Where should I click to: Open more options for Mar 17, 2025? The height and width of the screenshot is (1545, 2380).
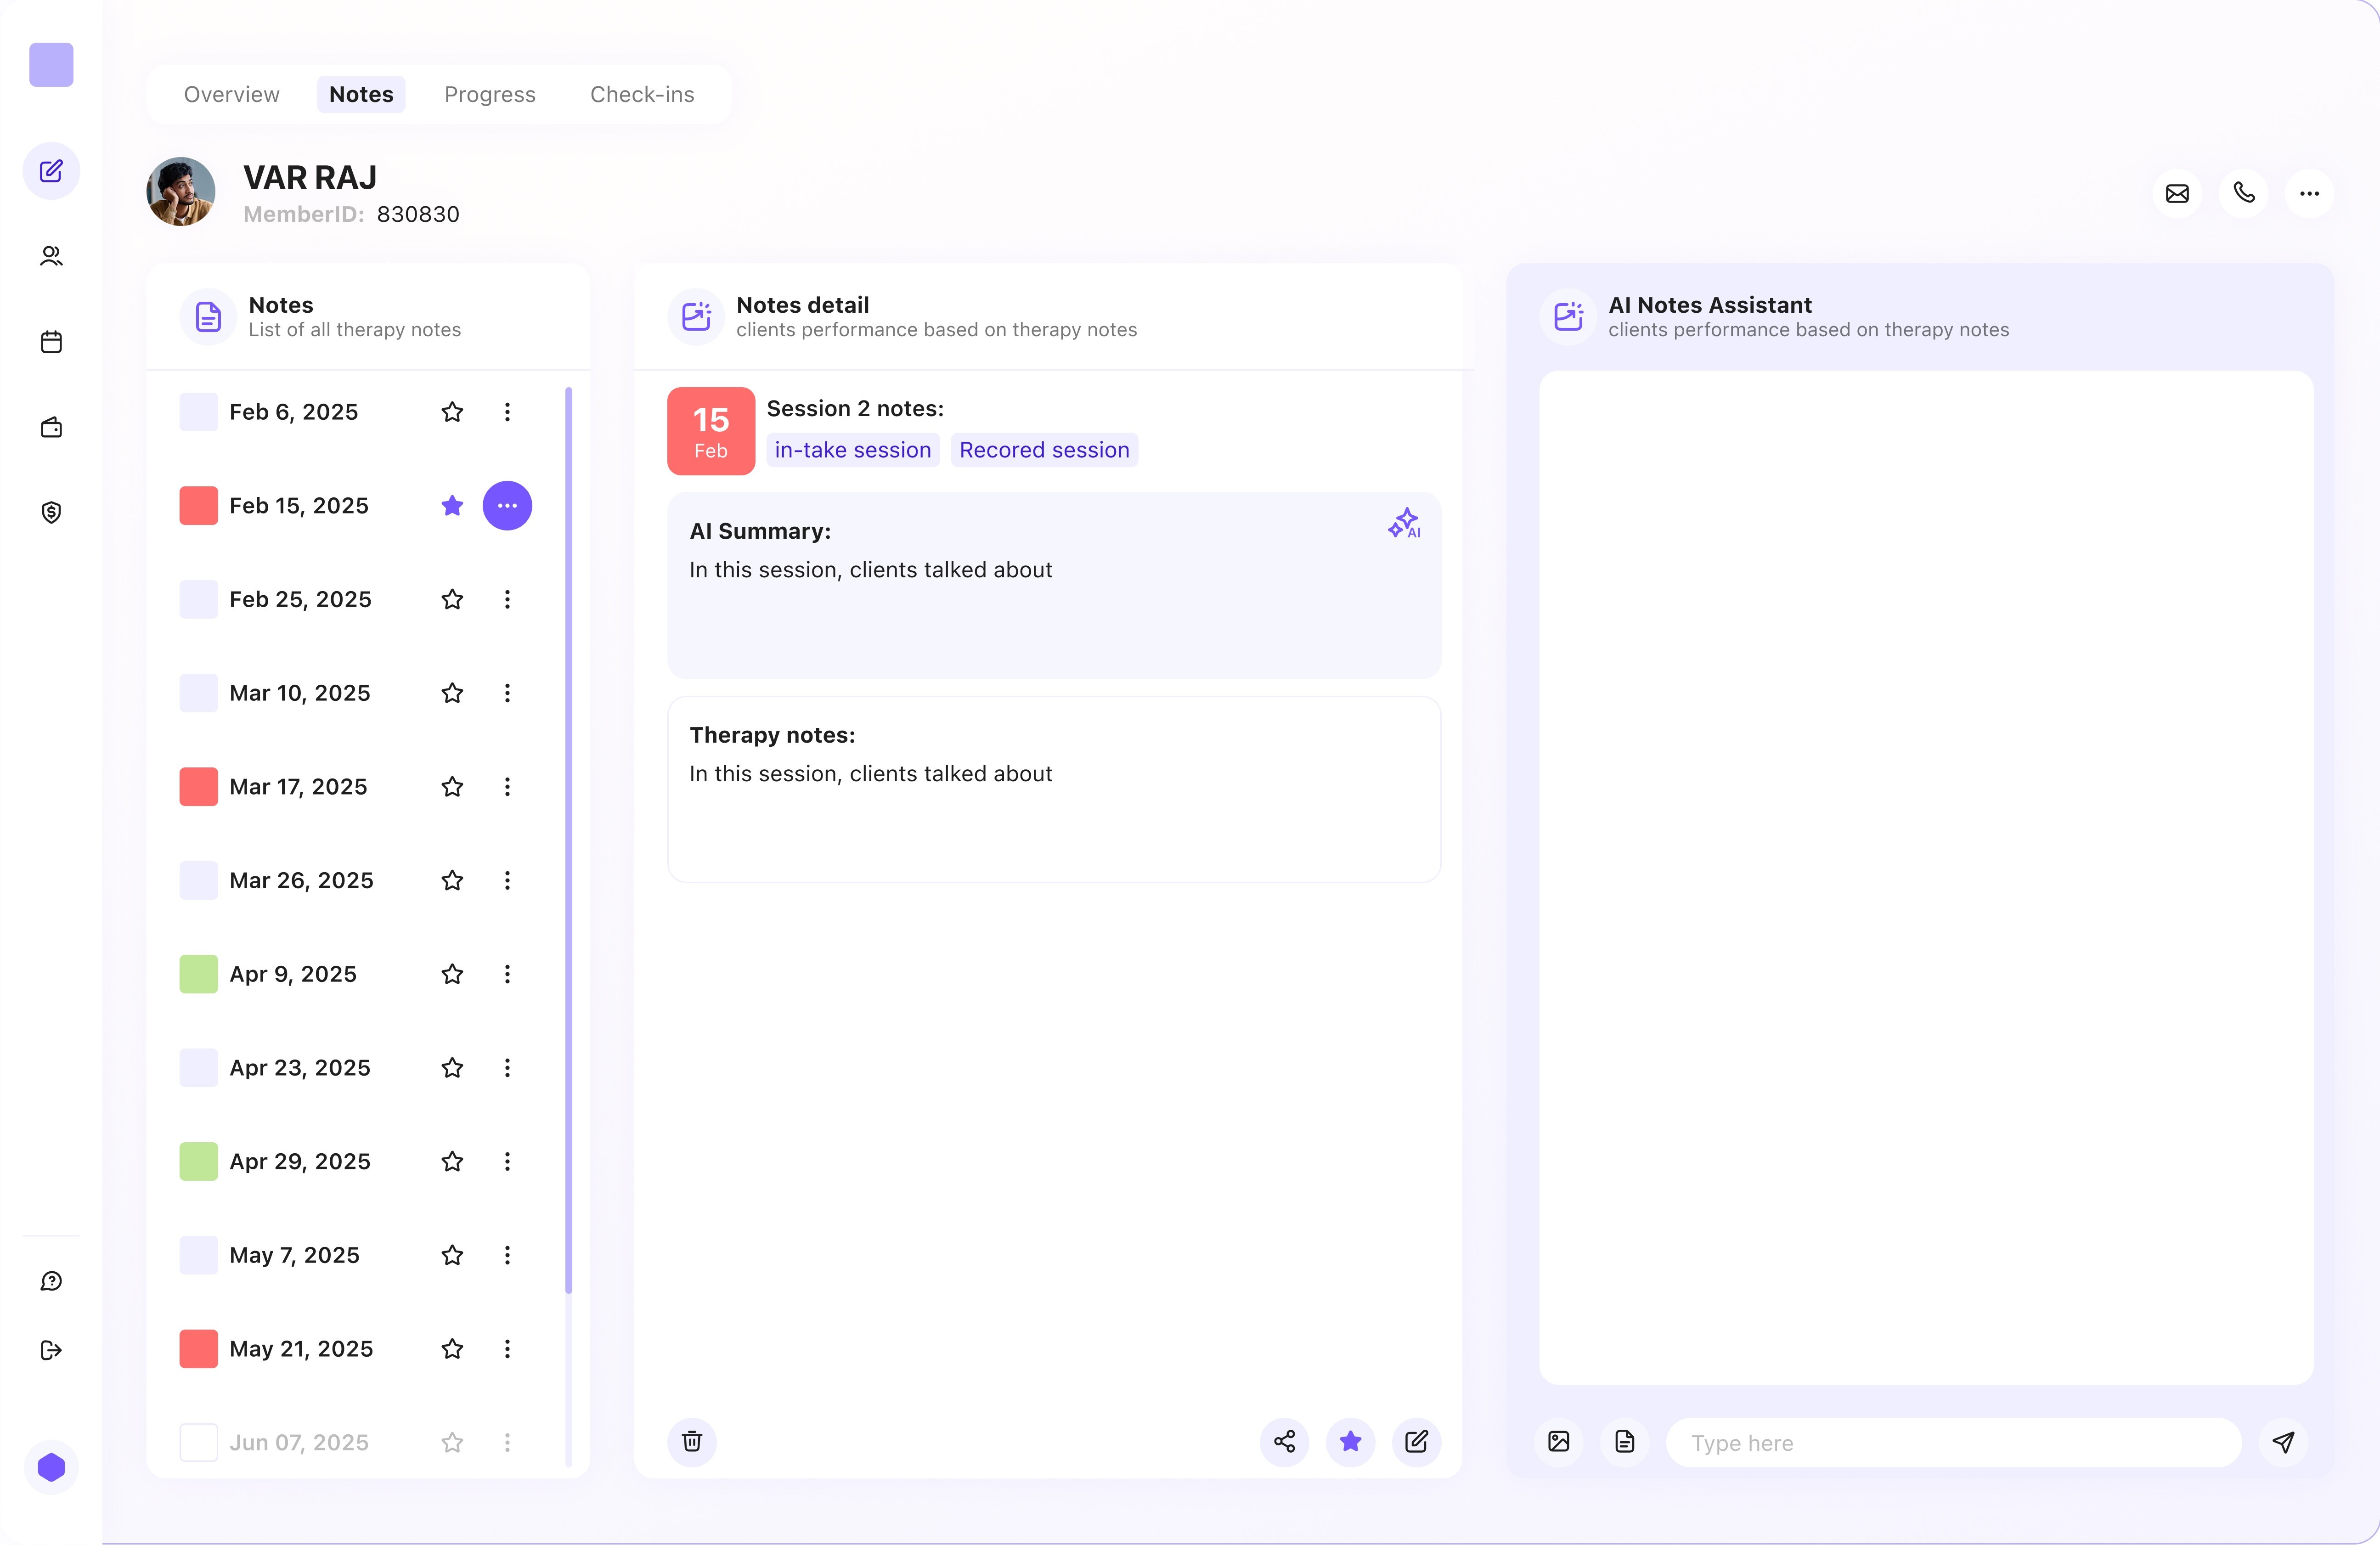point(507,787)
